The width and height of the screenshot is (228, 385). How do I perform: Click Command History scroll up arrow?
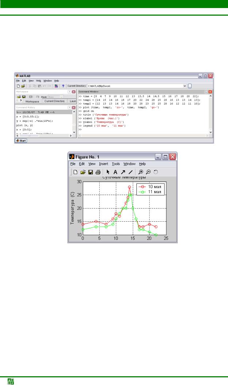pyautogui.click(x=74, y=112)
